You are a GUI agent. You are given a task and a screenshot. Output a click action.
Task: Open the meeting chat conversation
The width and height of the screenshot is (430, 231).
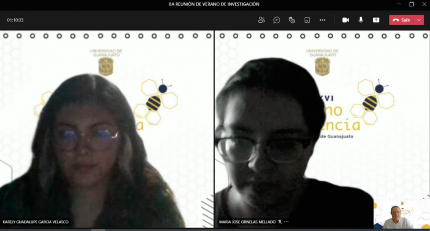[x=276, y=20]
